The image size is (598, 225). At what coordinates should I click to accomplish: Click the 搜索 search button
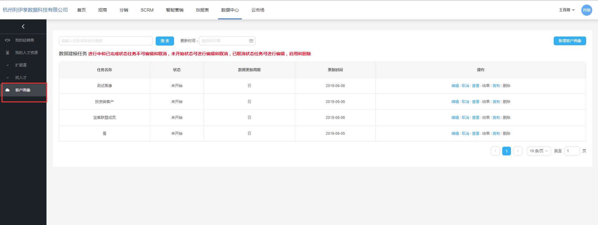165,41
